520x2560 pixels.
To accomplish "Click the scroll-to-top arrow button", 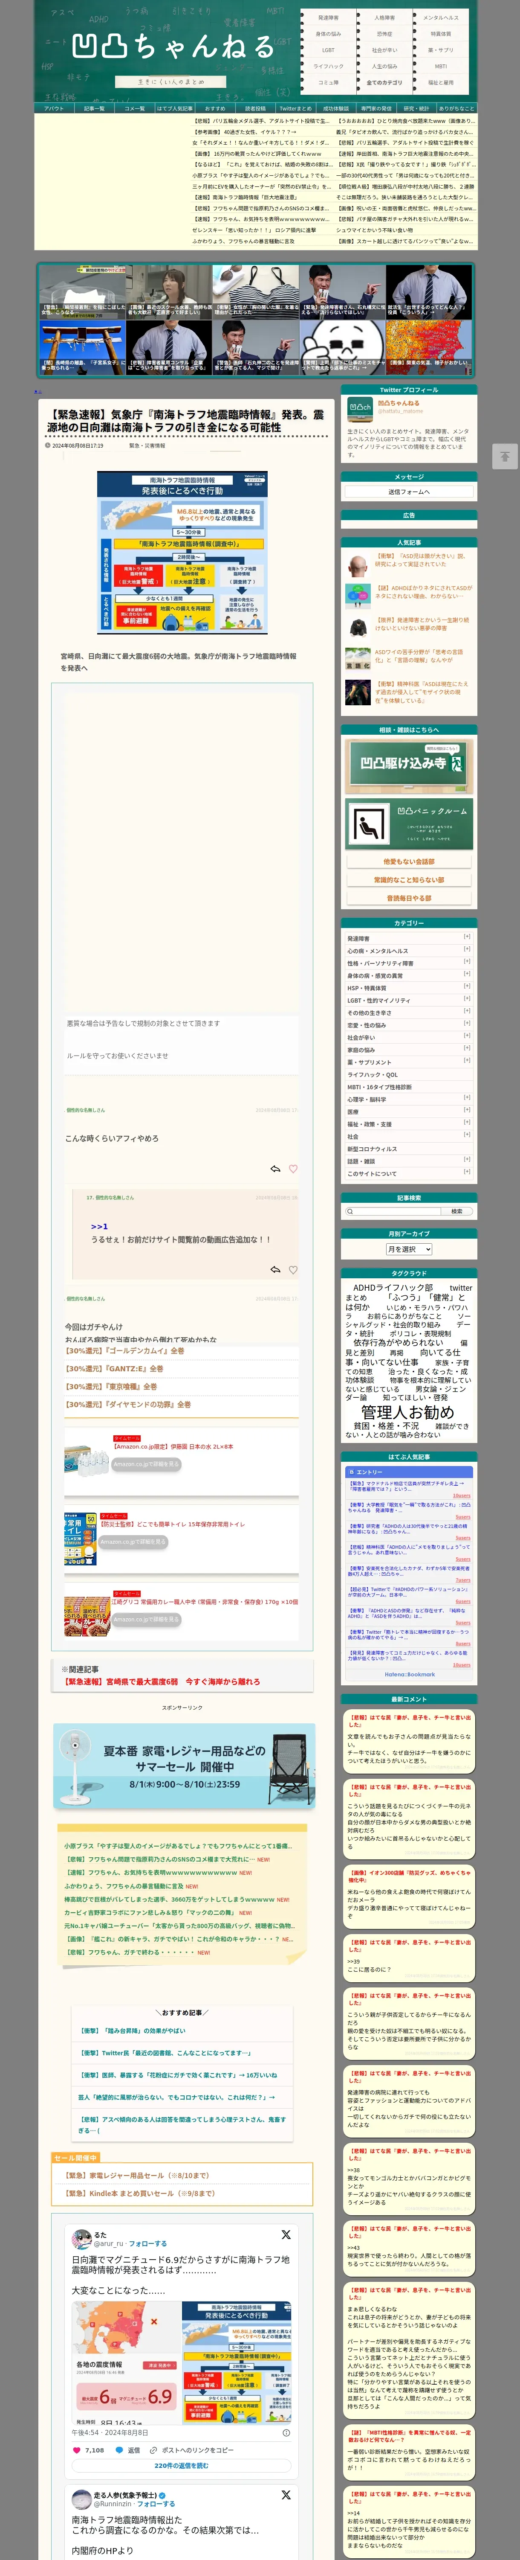I will pyautogui.click(x=504, y=456).
